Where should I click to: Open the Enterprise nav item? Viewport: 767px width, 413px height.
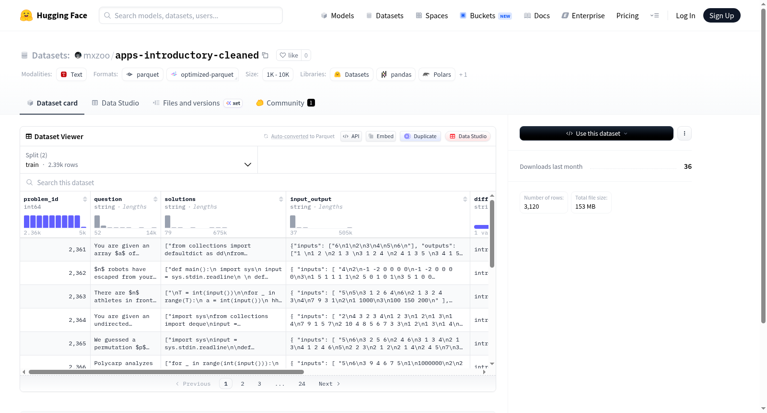[583, 15]
